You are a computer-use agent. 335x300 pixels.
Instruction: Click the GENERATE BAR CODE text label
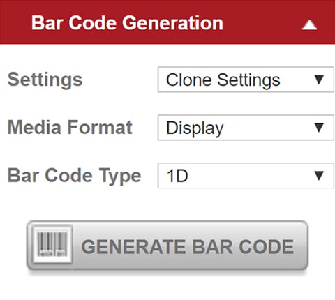(188, 246)
